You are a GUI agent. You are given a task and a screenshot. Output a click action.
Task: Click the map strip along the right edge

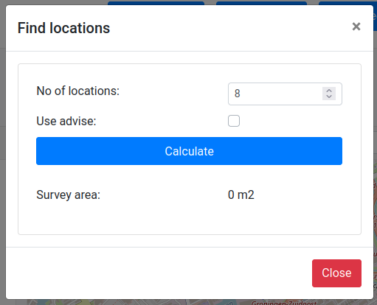pos(375,221)
